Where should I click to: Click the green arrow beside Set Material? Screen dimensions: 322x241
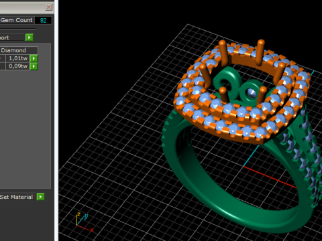40,197
